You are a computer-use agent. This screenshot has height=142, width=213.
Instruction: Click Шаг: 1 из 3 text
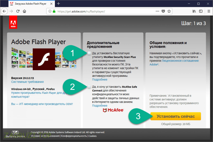[x=194, y=23]
